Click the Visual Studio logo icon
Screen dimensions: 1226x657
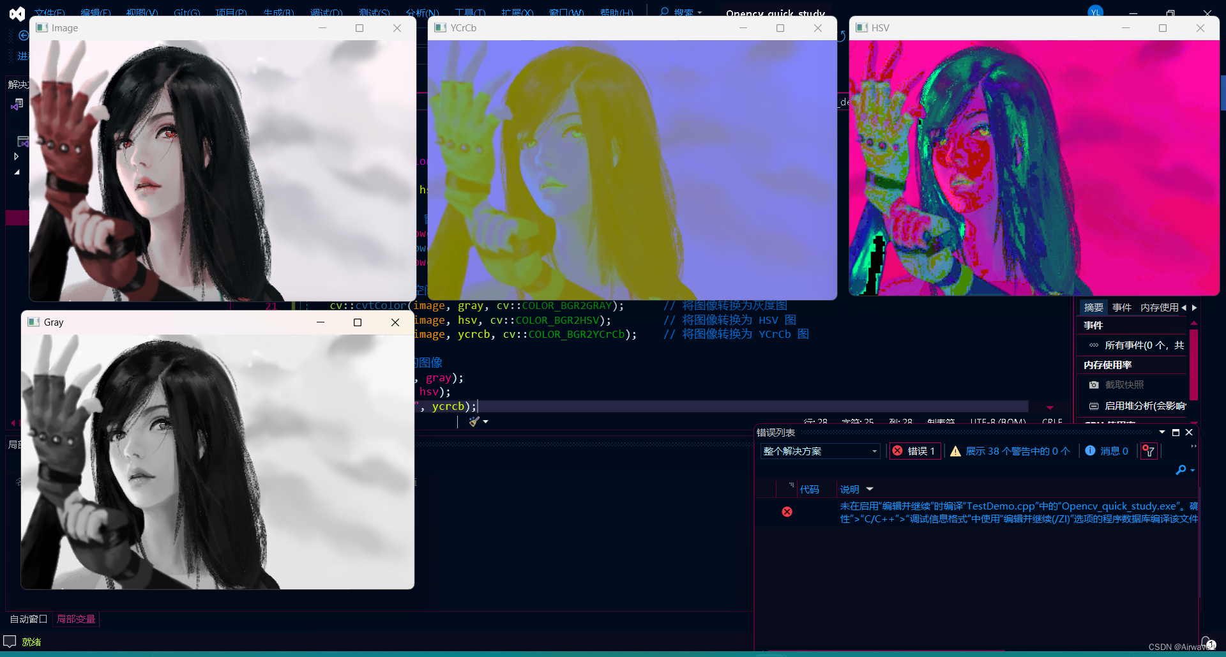[x=17, y=13]
